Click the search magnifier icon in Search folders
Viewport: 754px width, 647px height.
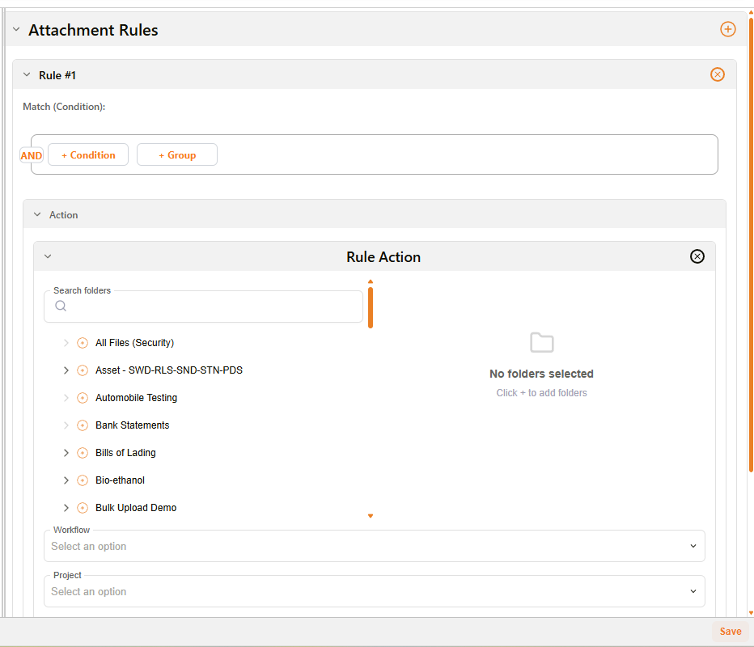61,306
